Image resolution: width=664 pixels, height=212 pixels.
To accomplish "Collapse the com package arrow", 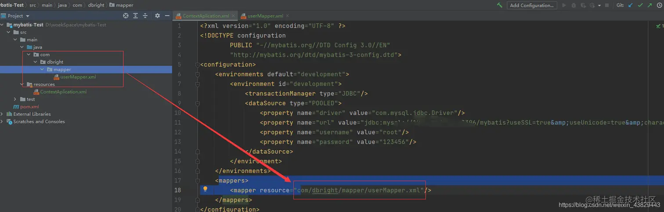I will (x=29, y=55).
